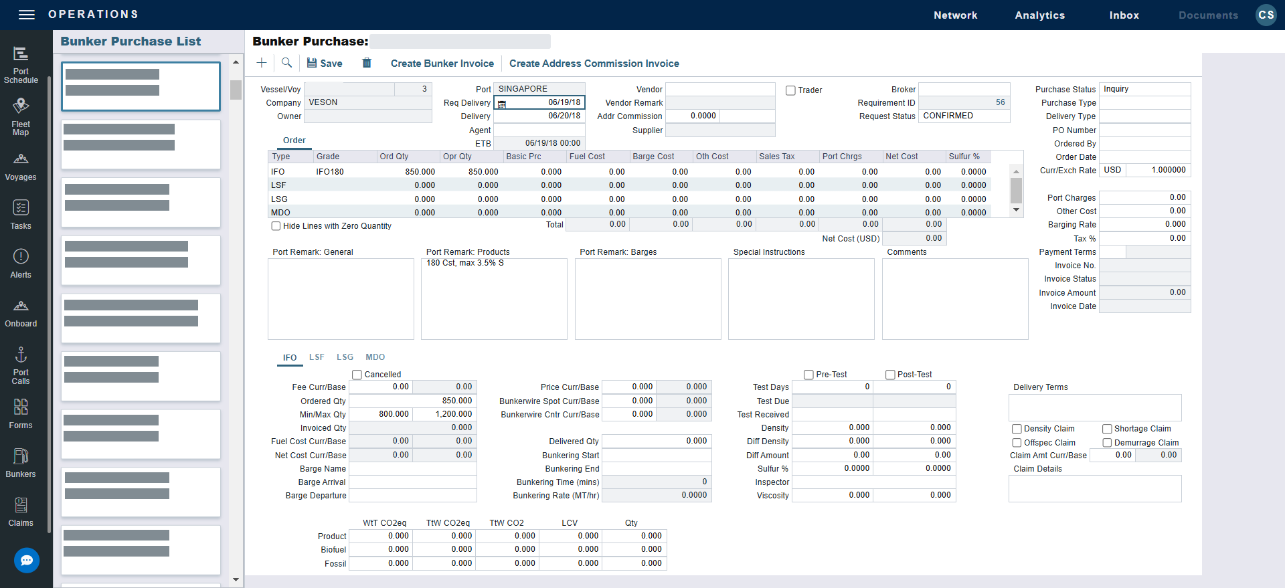Click the Comments text area
Image resolution: width=1285 pixels, height=588 pixels.
tap(955, 299)
